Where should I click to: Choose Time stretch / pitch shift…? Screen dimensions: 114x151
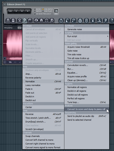coord(43,118)
